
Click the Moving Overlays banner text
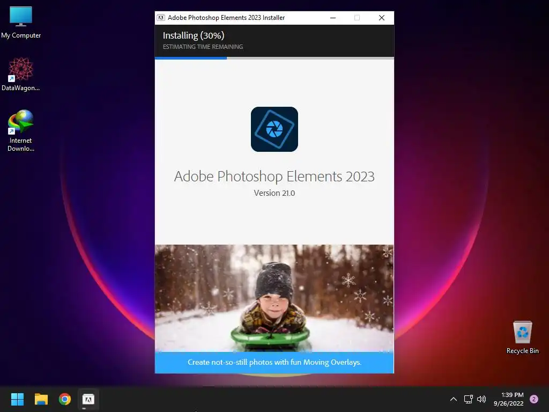[274, 362]
